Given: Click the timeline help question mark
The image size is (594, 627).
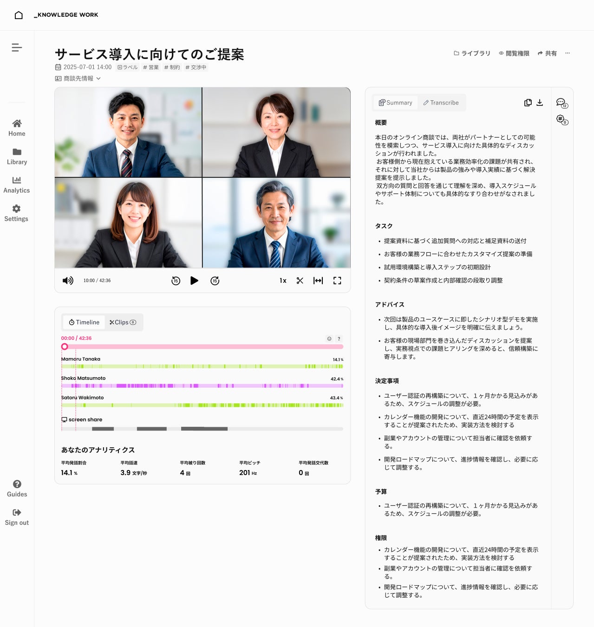Looking at the screenshot, I should (x=339, y=339).
